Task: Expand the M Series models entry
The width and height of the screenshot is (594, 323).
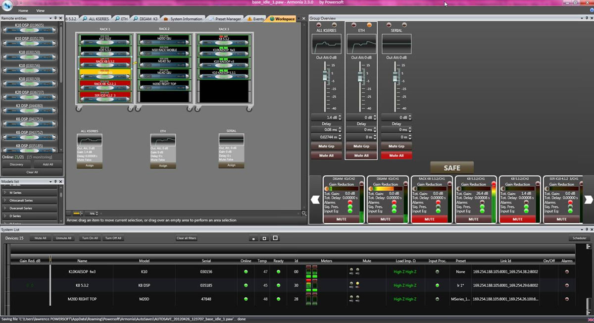Action: click(x=6, y=192)
